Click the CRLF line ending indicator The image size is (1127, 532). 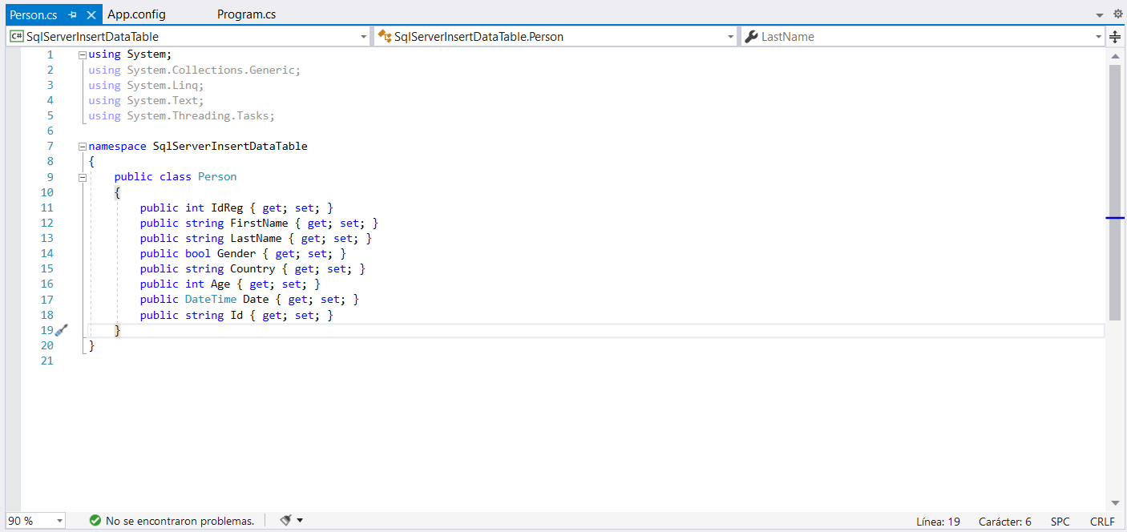[1102, 522]
